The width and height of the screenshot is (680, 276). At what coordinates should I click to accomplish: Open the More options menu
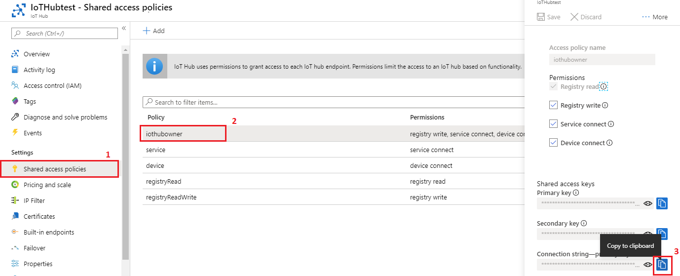655,17
